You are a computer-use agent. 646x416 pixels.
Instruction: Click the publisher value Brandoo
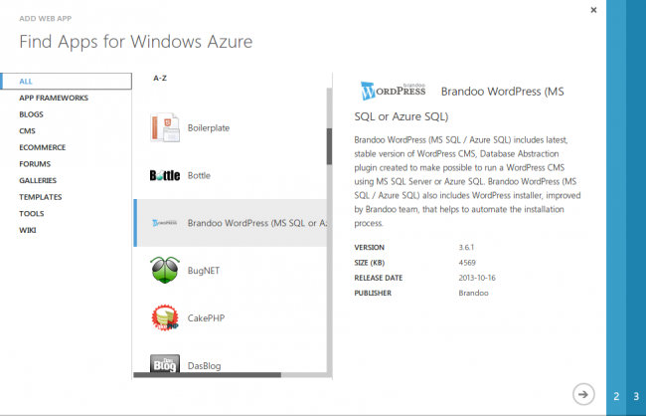click(x=473, y=293)
